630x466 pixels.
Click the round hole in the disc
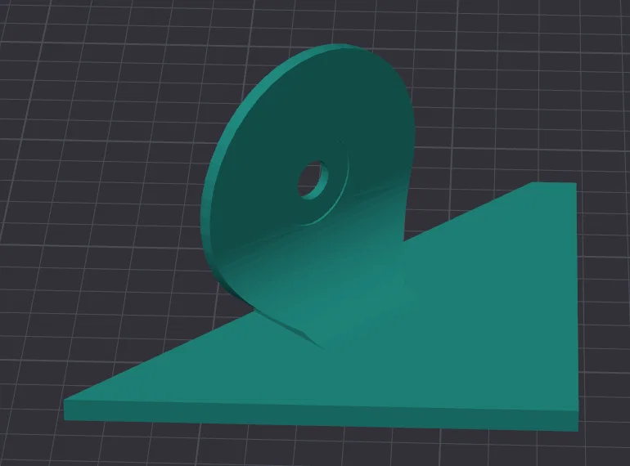point(313,180)
